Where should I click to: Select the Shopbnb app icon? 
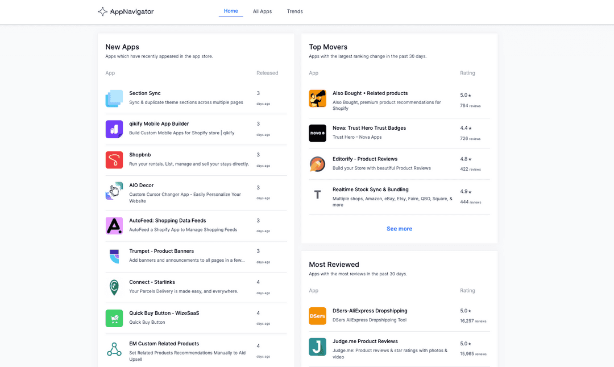pyautogui.click(x=114, y=160)
